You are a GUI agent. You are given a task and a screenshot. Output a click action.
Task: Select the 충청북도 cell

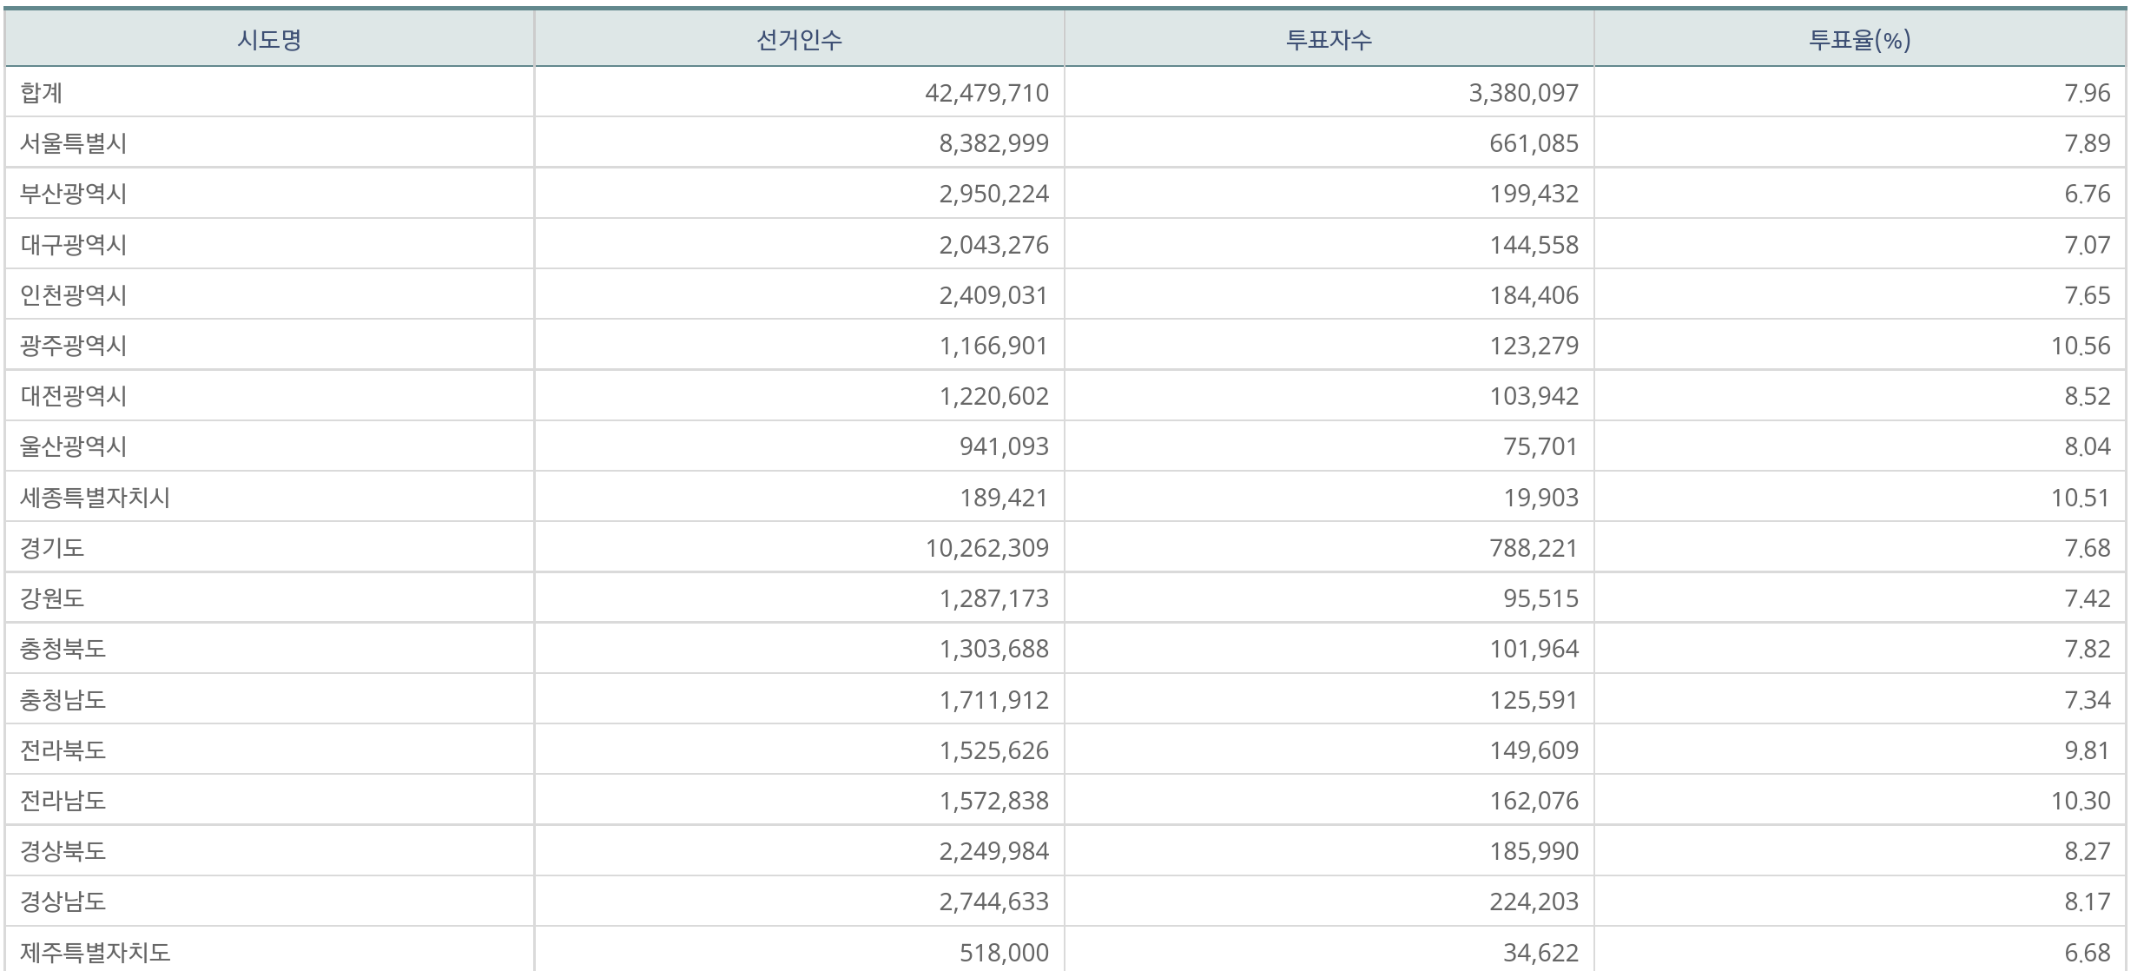pyautogui.click(x=63, y=649)
